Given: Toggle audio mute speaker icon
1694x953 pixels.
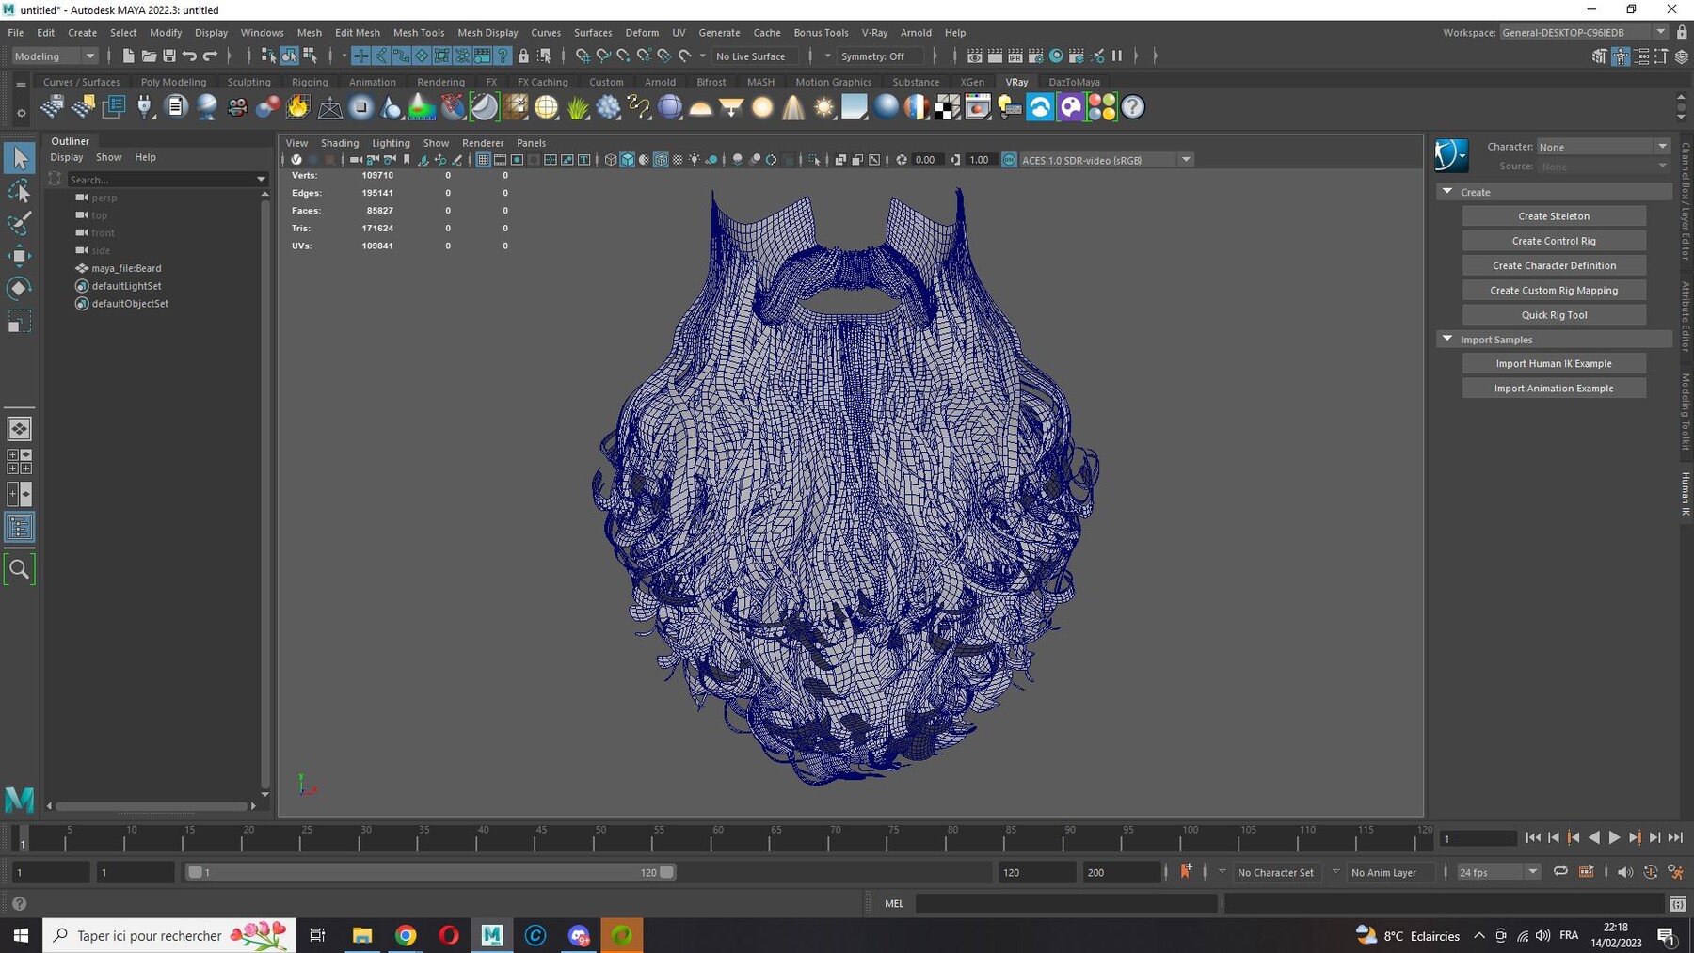Looking at the screenshot, I should [1625, 872].
